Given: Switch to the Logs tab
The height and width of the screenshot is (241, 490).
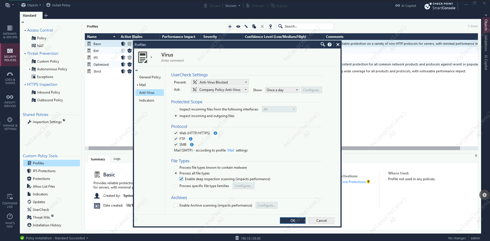Looking at the screenshot, I should (117, 159).
